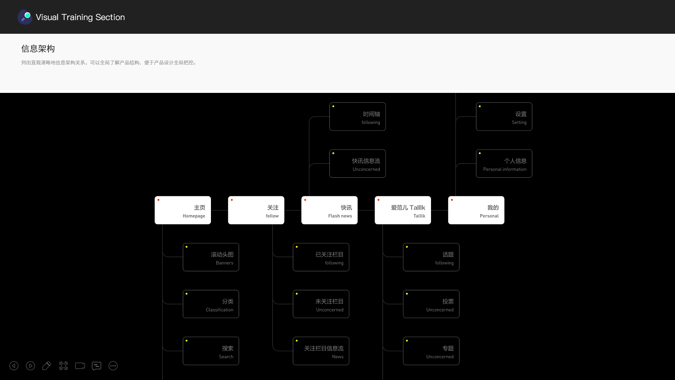Click the previous slide navigation icon
Viewport: 675px width, 380px height.
(13, 366)
